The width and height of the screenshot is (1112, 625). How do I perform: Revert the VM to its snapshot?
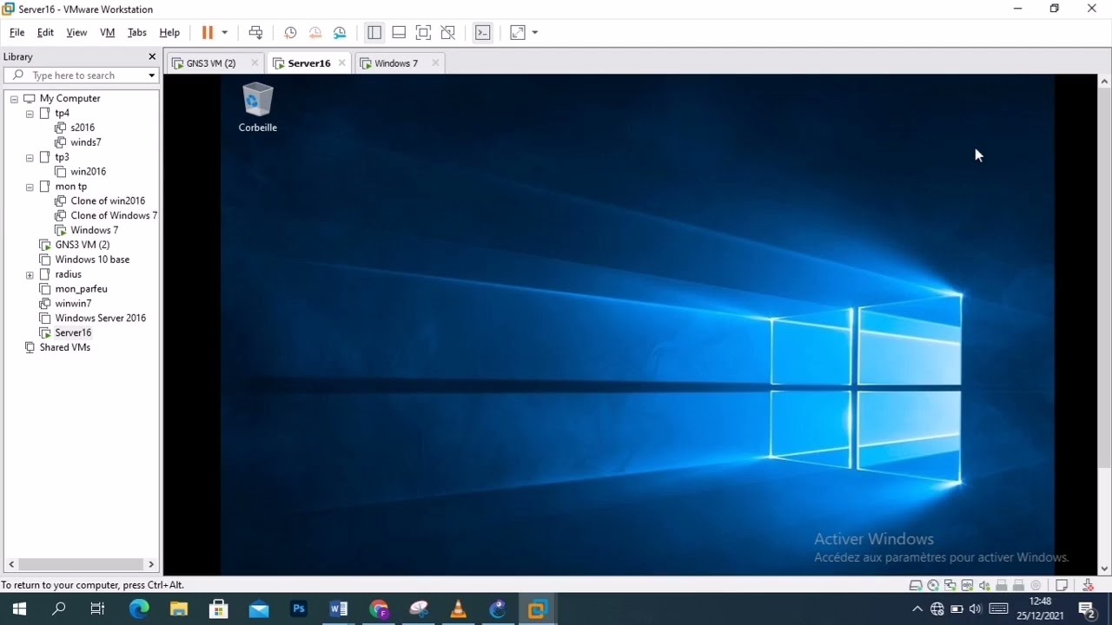[315, 32]
